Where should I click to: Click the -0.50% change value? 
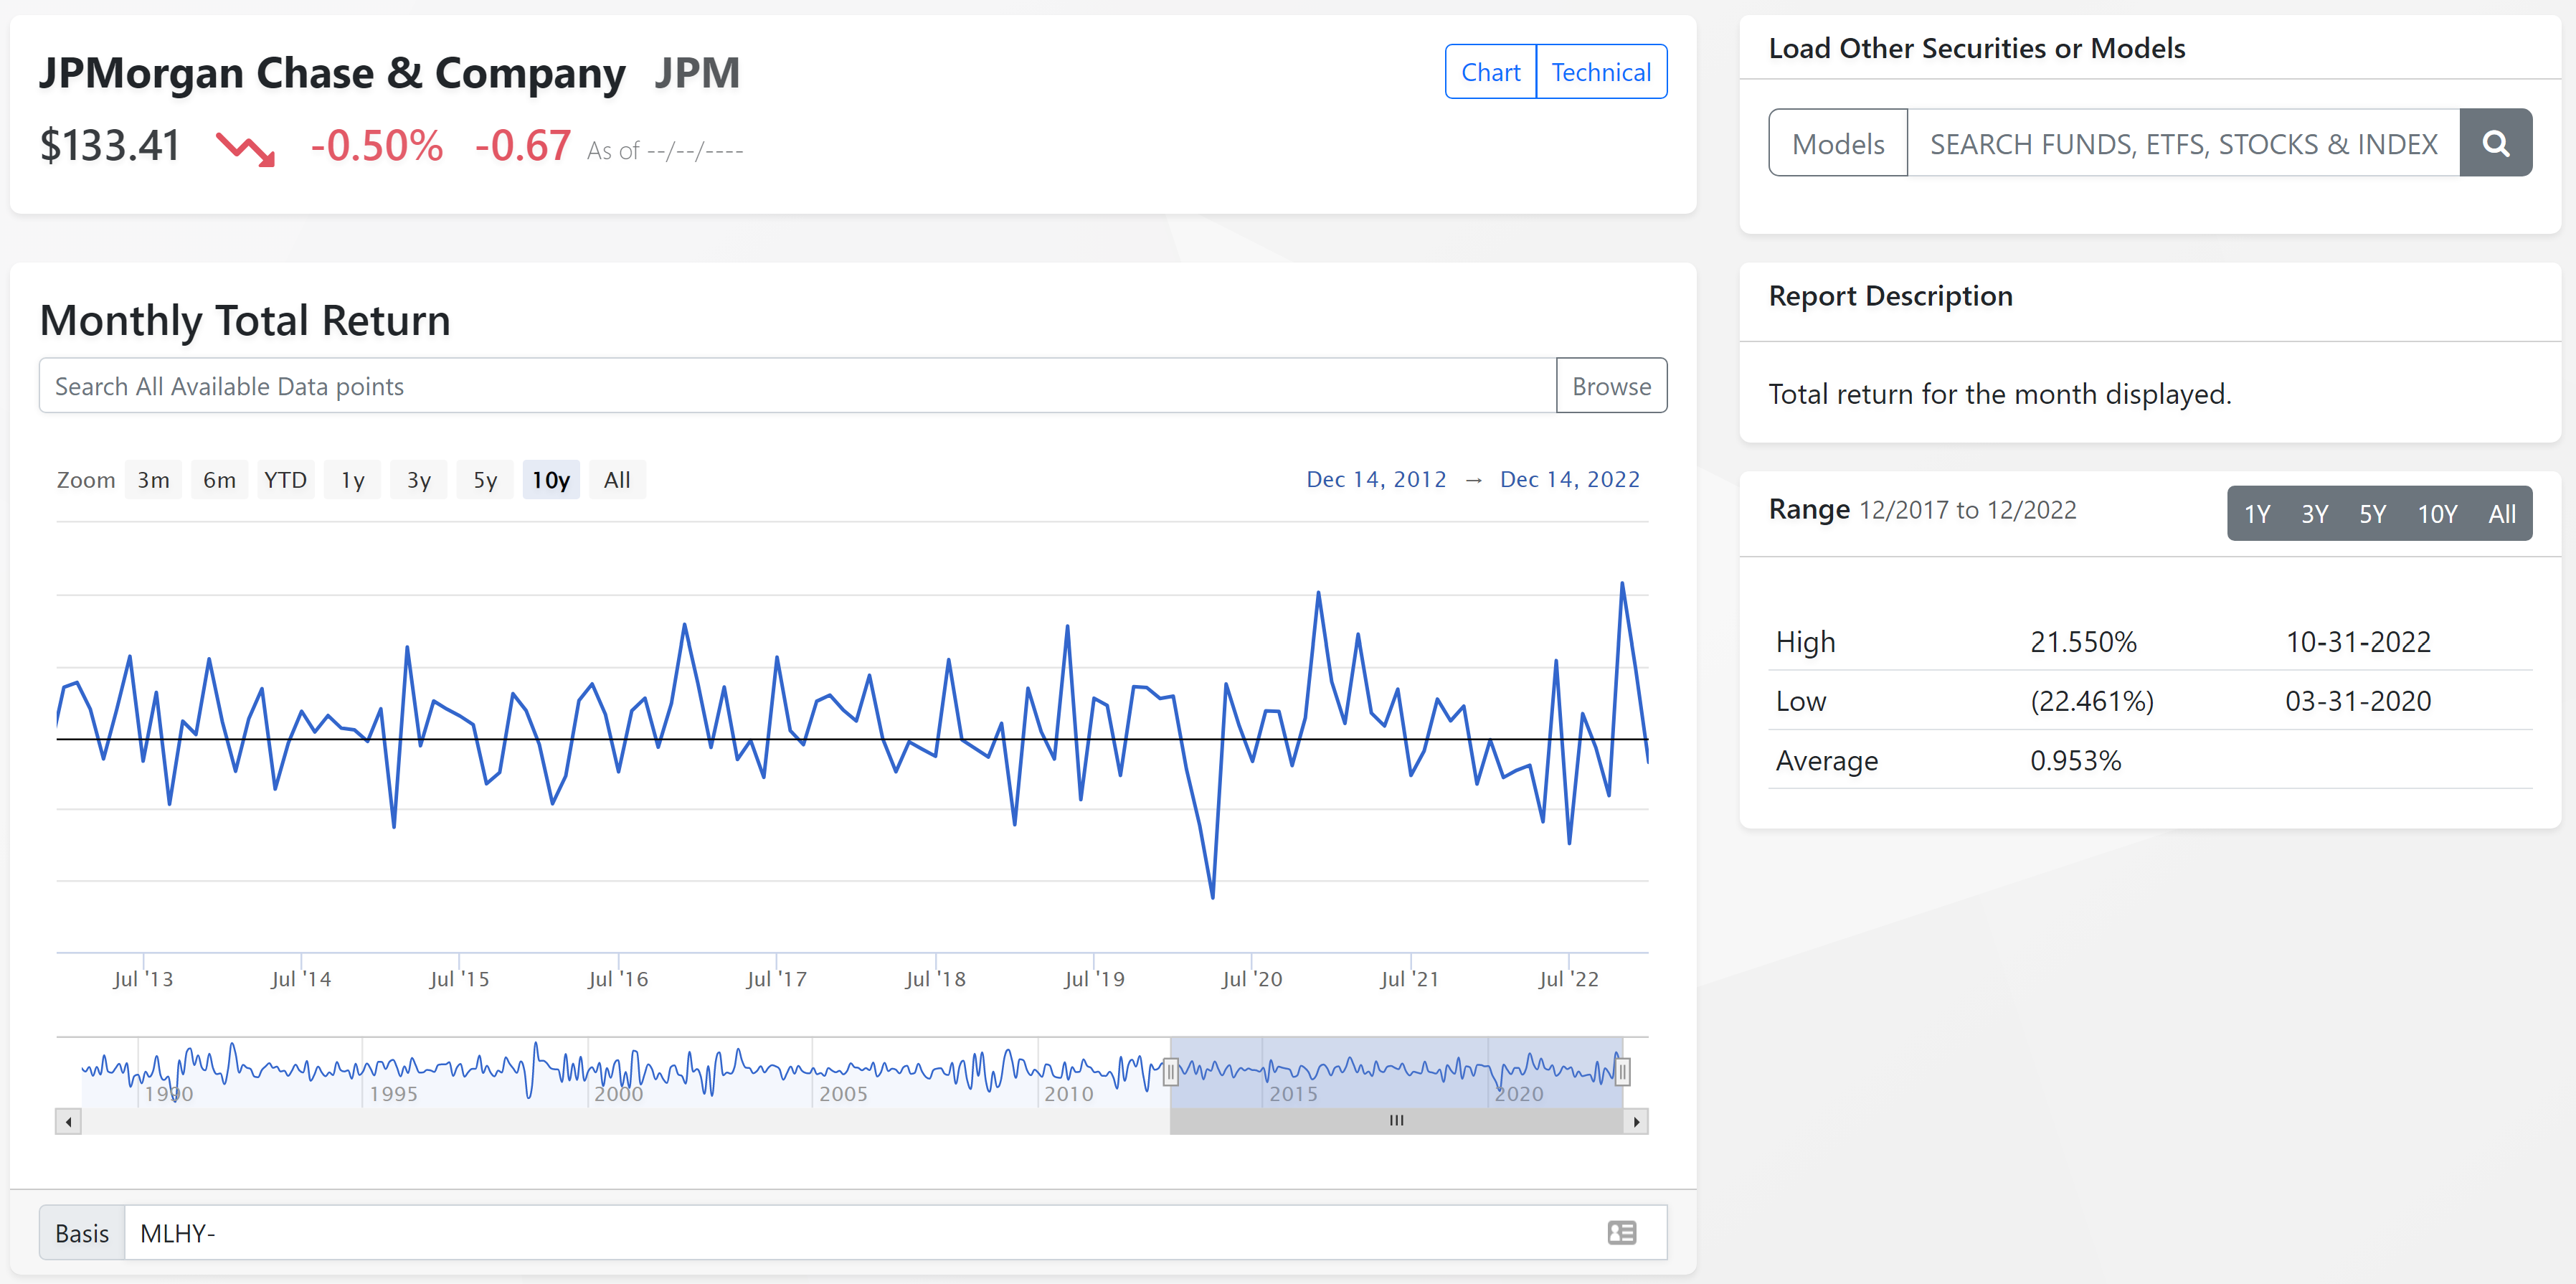tap(377, 146)
